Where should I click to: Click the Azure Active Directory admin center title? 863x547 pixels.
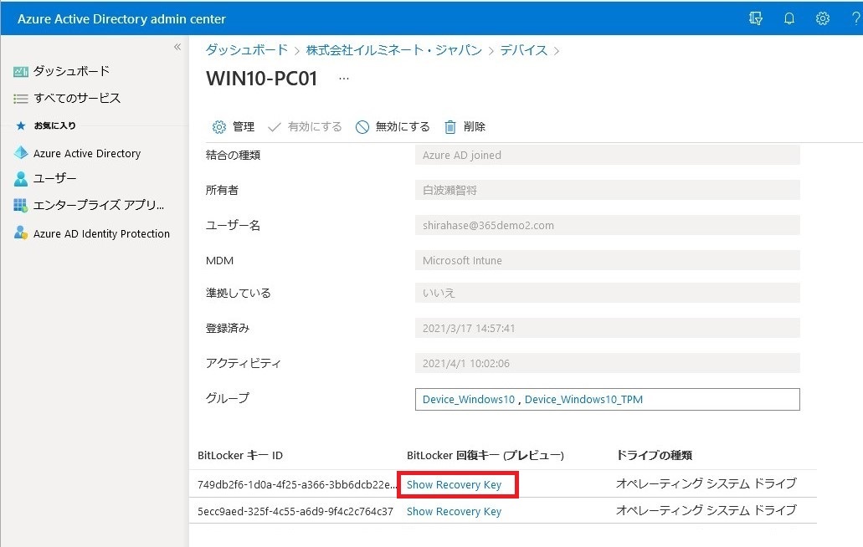[x=121, y=19]
